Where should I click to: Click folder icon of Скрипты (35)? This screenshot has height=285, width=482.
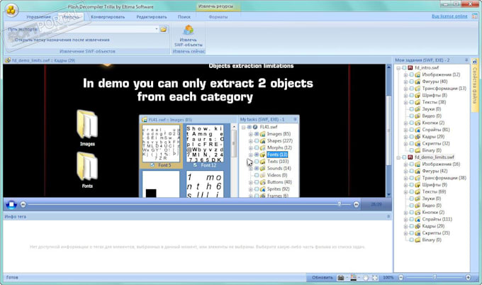coord(417,233)
